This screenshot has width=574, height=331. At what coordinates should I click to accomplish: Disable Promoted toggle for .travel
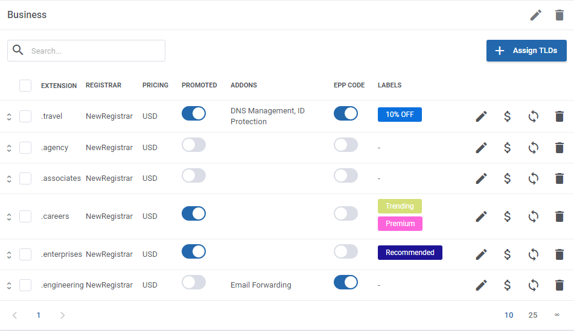194,113
